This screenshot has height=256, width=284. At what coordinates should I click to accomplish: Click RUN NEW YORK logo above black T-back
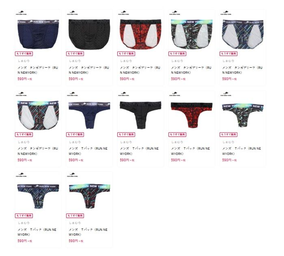(x=124, y=94)
